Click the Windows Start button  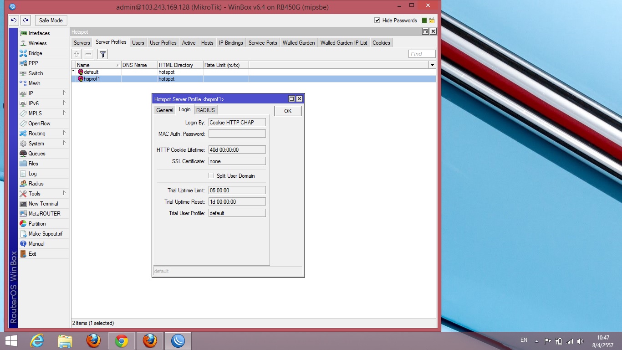[x=11, y=341]
